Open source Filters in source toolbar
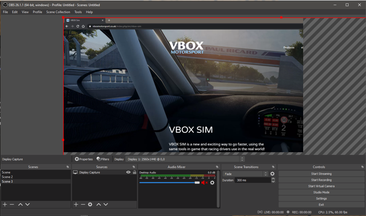This screenshot has height=216, width=366. 103,159
